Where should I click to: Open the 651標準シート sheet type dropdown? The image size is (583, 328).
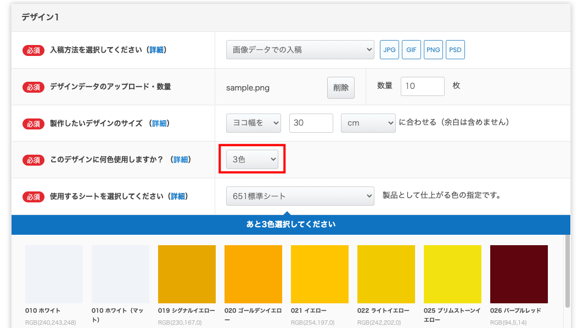point(300,196)
